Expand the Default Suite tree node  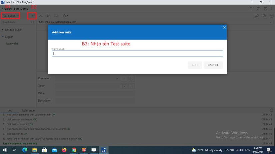[x=3, y=30]
